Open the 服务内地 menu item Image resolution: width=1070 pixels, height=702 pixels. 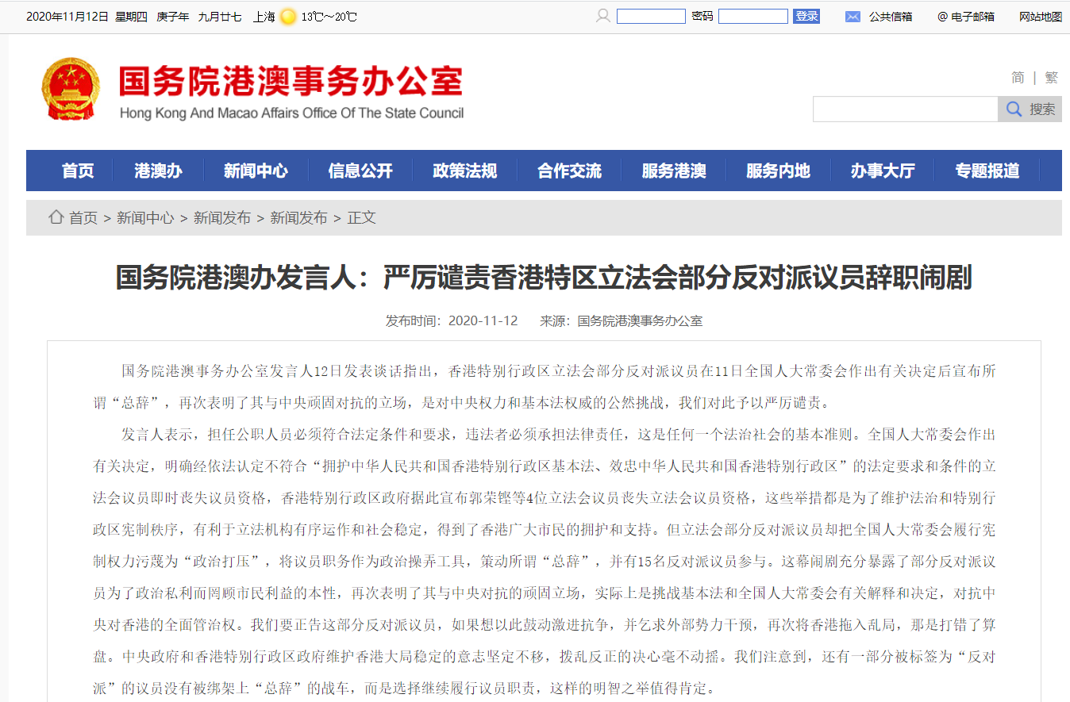(x=778, y=171)
